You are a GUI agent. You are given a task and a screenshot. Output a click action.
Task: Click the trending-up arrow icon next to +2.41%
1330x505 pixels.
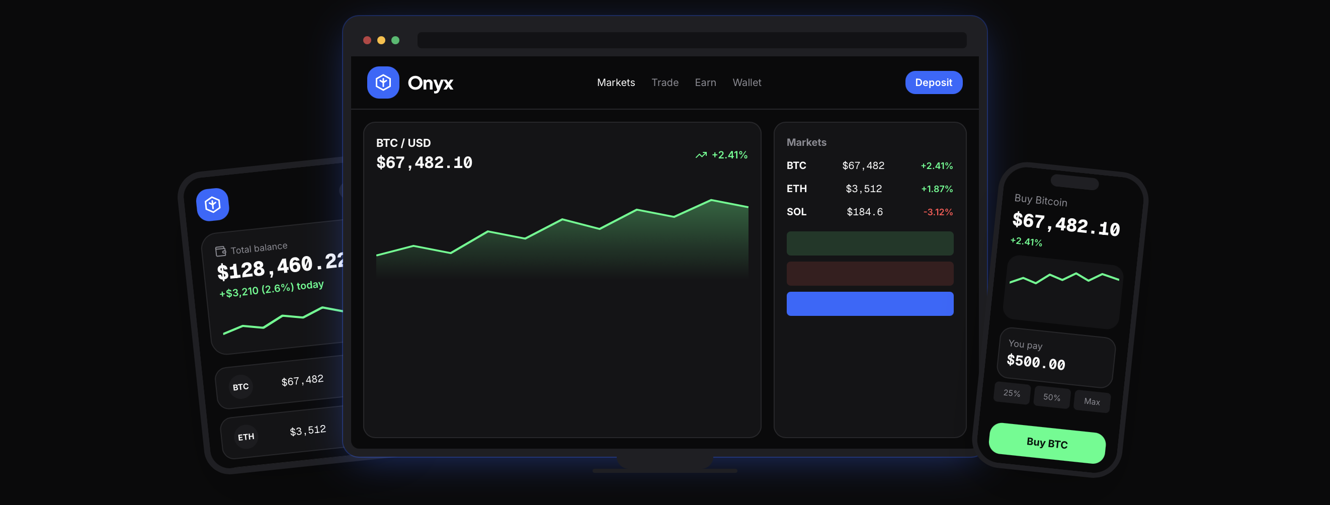[x=701, y=155]
